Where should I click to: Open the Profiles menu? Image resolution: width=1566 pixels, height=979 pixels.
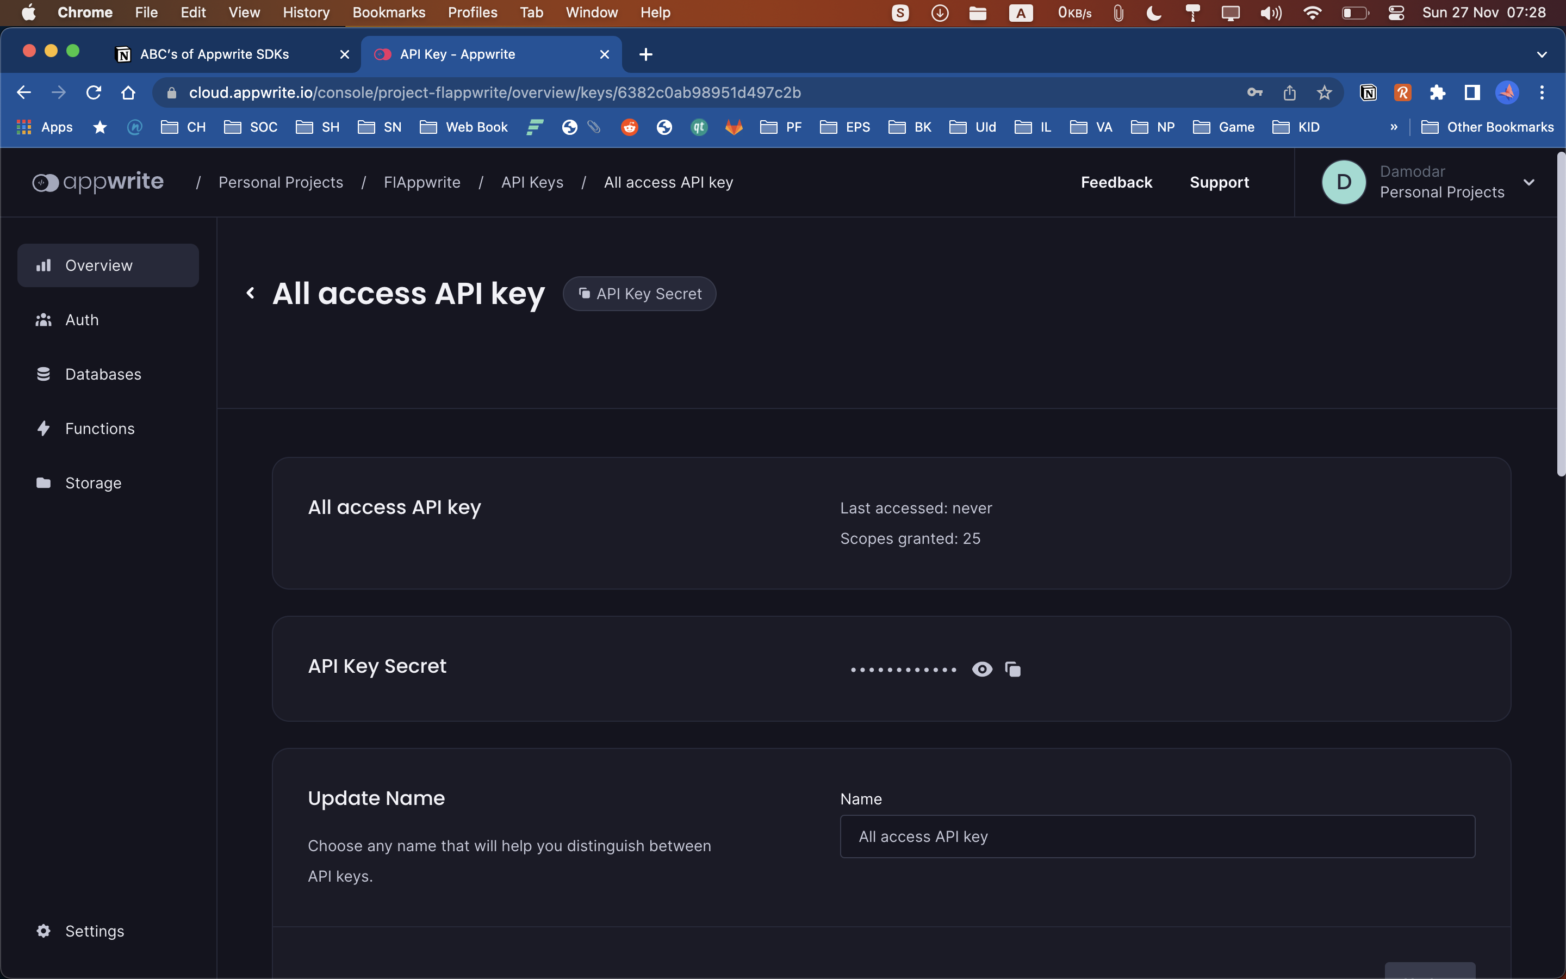click(473, 13)
